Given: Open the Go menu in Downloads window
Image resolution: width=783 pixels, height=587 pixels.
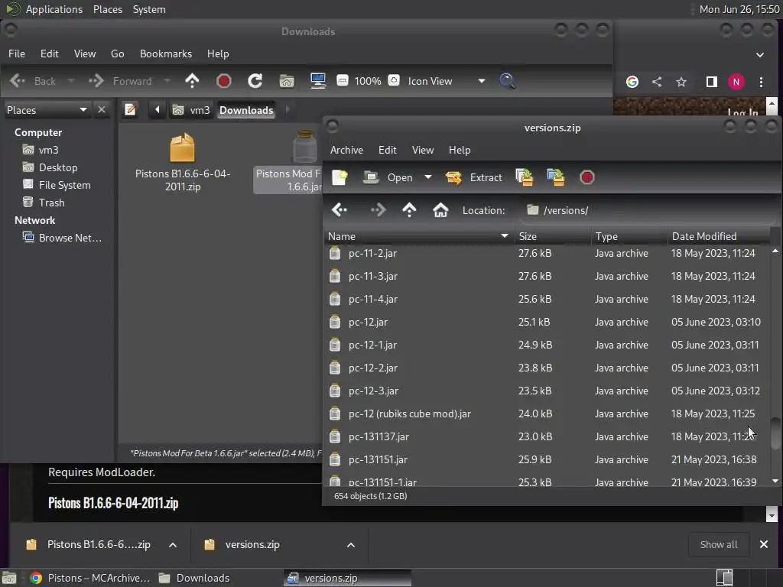Looking at the screenshot, I should click(x=117, y=54).
